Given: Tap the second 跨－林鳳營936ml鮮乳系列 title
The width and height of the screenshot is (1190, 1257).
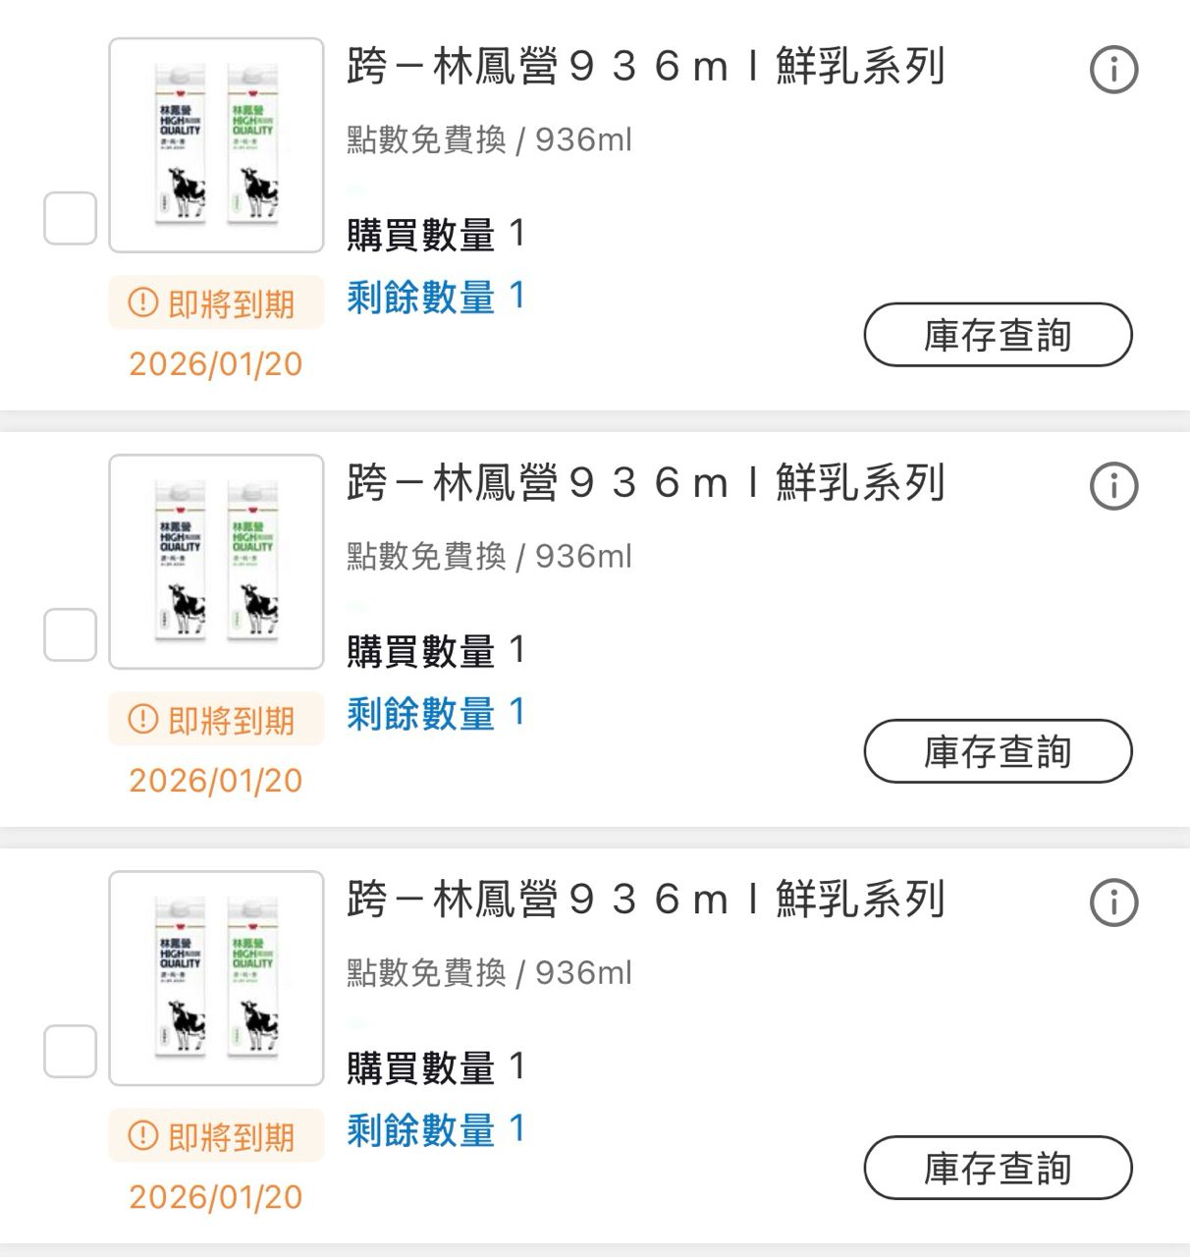Looking at the screenshot, I should pyautogui.click(x=645, y=483).
